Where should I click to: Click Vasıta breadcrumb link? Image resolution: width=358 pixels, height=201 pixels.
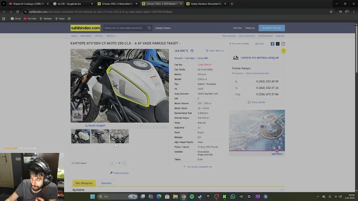tap(74, 36)
